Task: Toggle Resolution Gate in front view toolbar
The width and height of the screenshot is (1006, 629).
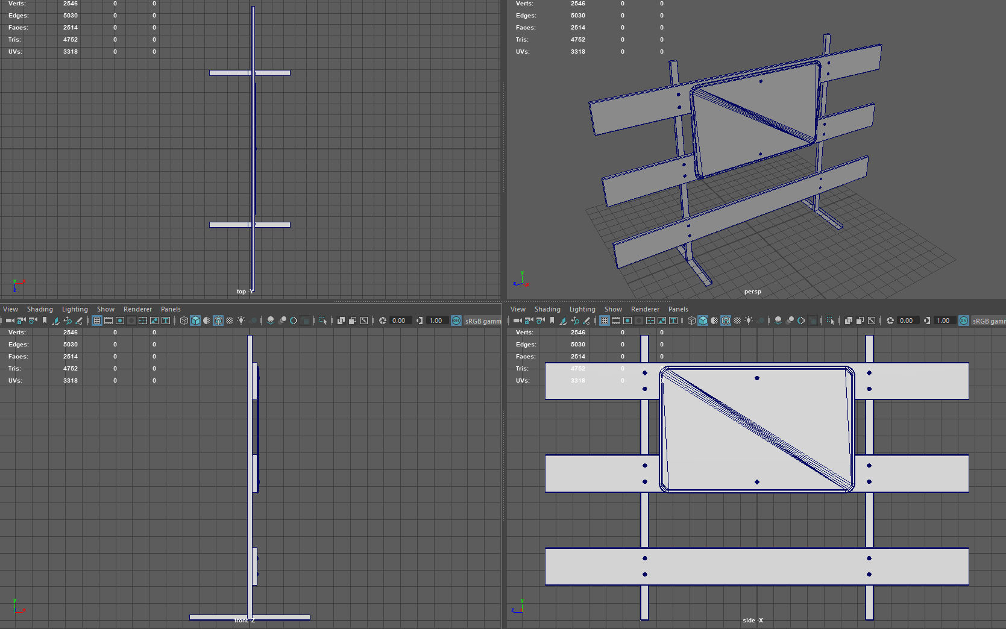Action: point(119,321)
